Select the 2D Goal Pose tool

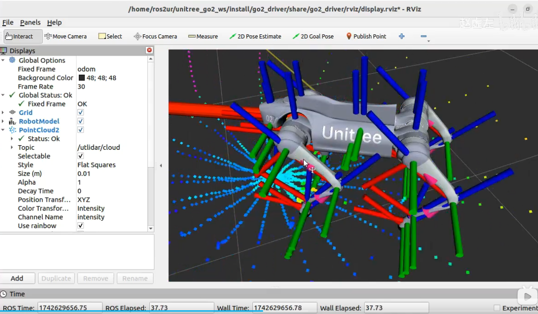point(313,36)
